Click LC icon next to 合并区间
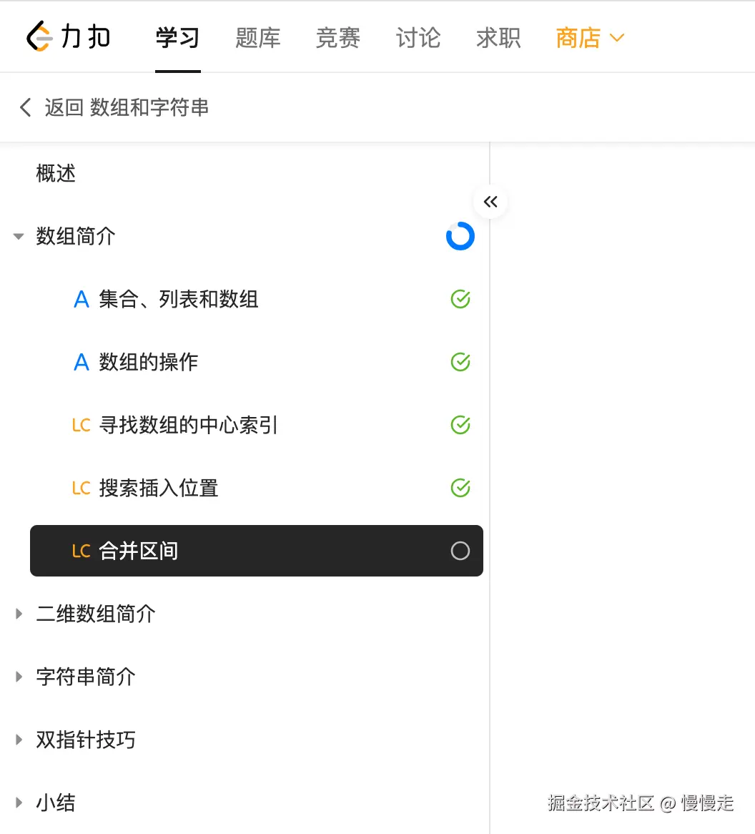This screenshot has height=834, width=755. 81,551
